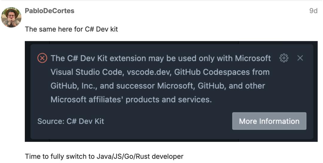The image size is (323, 163).
Task: Open the notification gear settings icon
Action: [284, 58]
